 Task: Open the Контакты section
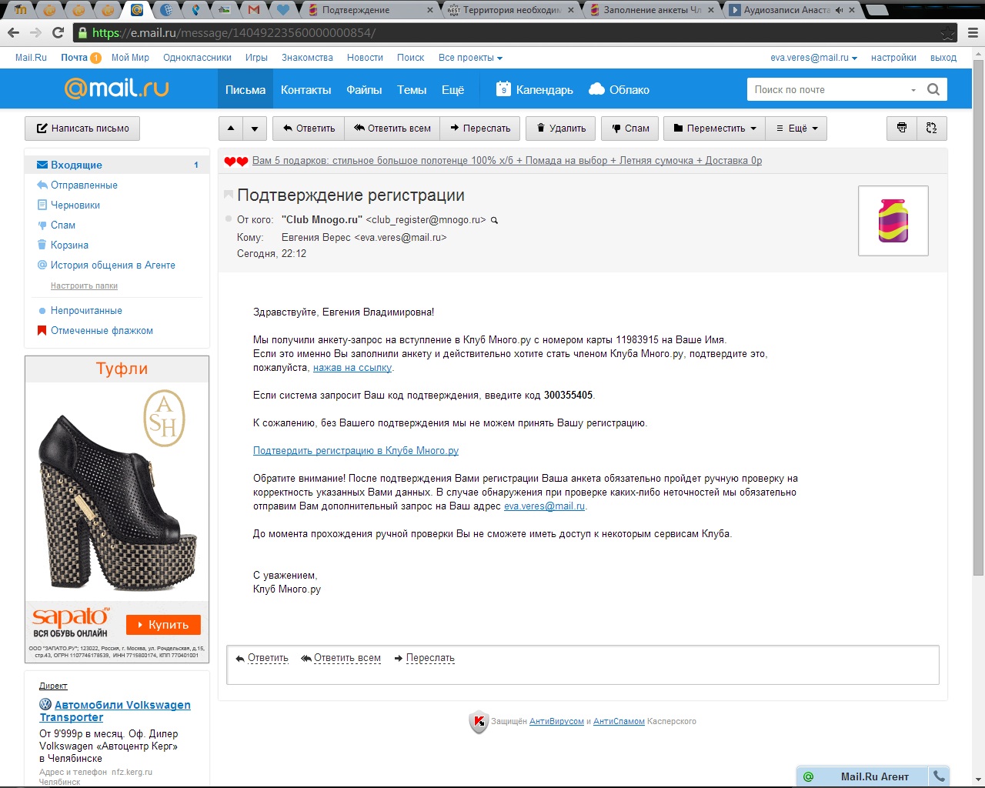point(306,89)
